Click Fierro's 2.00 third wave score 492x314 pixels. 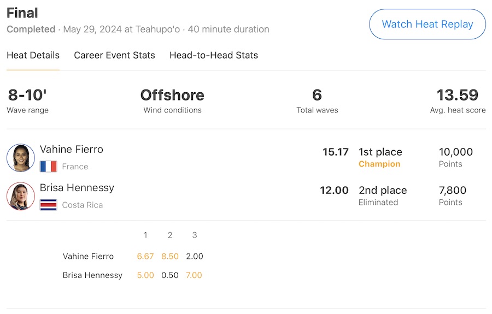(195, 256)
